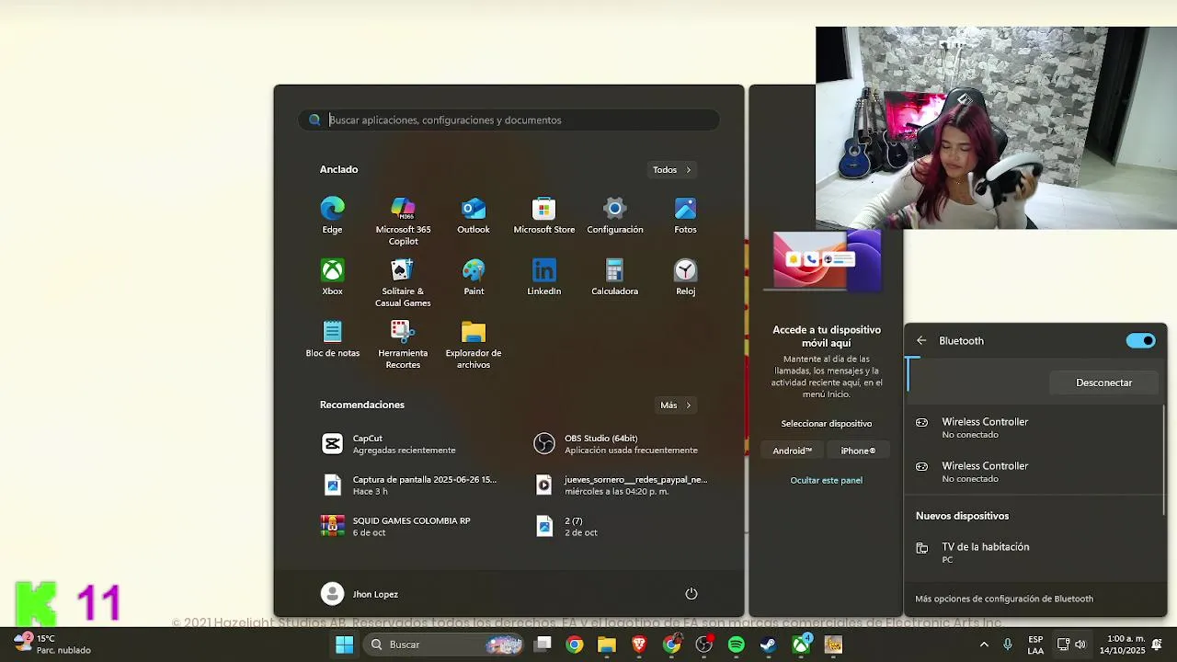Image resolution: width=1177 pixels, height=662 pixels.
Task: Open Brave browser from the taskbar
Action: [639, 645]
